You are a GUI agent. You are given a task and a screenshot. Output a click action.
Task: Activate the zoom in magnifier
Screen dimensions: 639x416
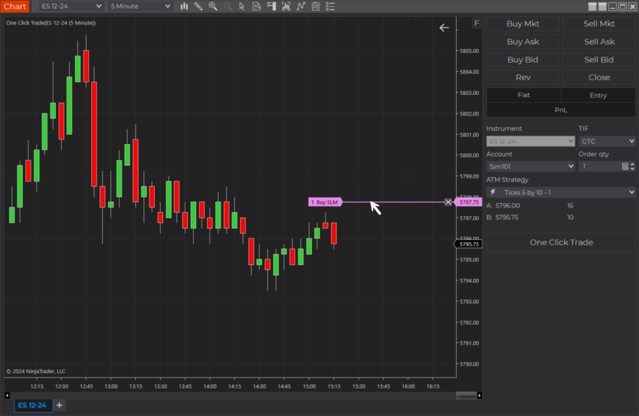[213, 6]
